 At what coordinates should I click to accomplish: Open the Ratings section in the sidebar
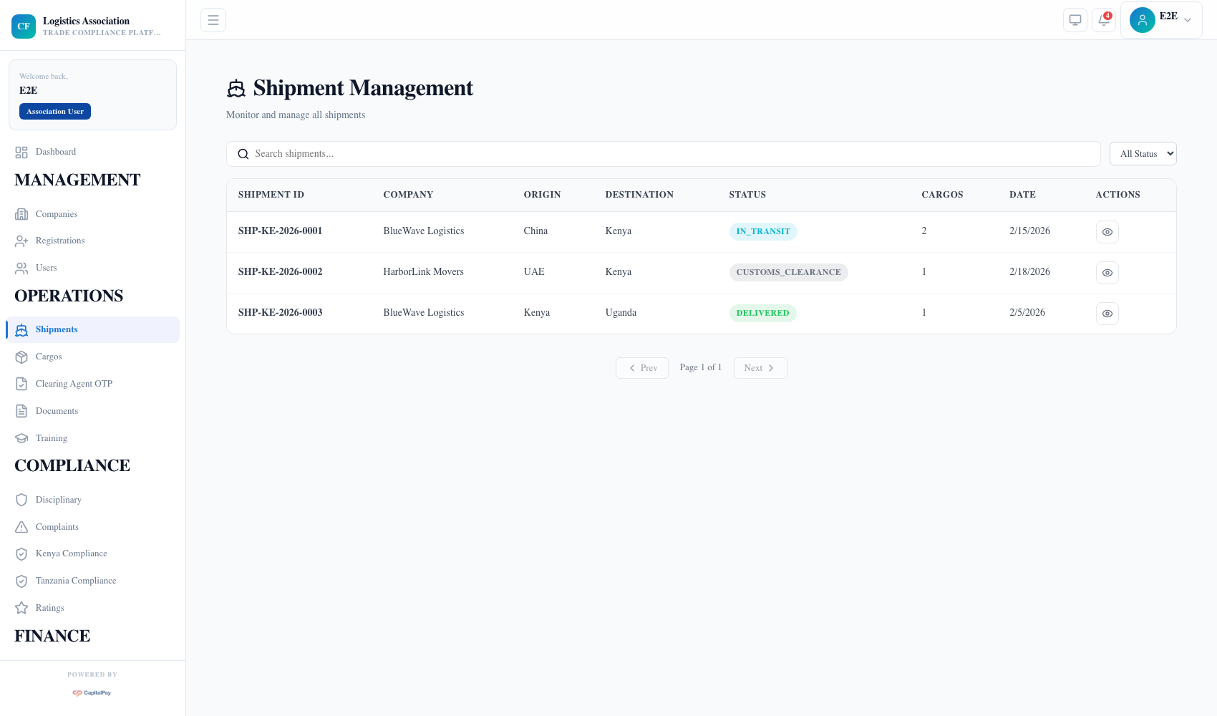tap(49, 608)
